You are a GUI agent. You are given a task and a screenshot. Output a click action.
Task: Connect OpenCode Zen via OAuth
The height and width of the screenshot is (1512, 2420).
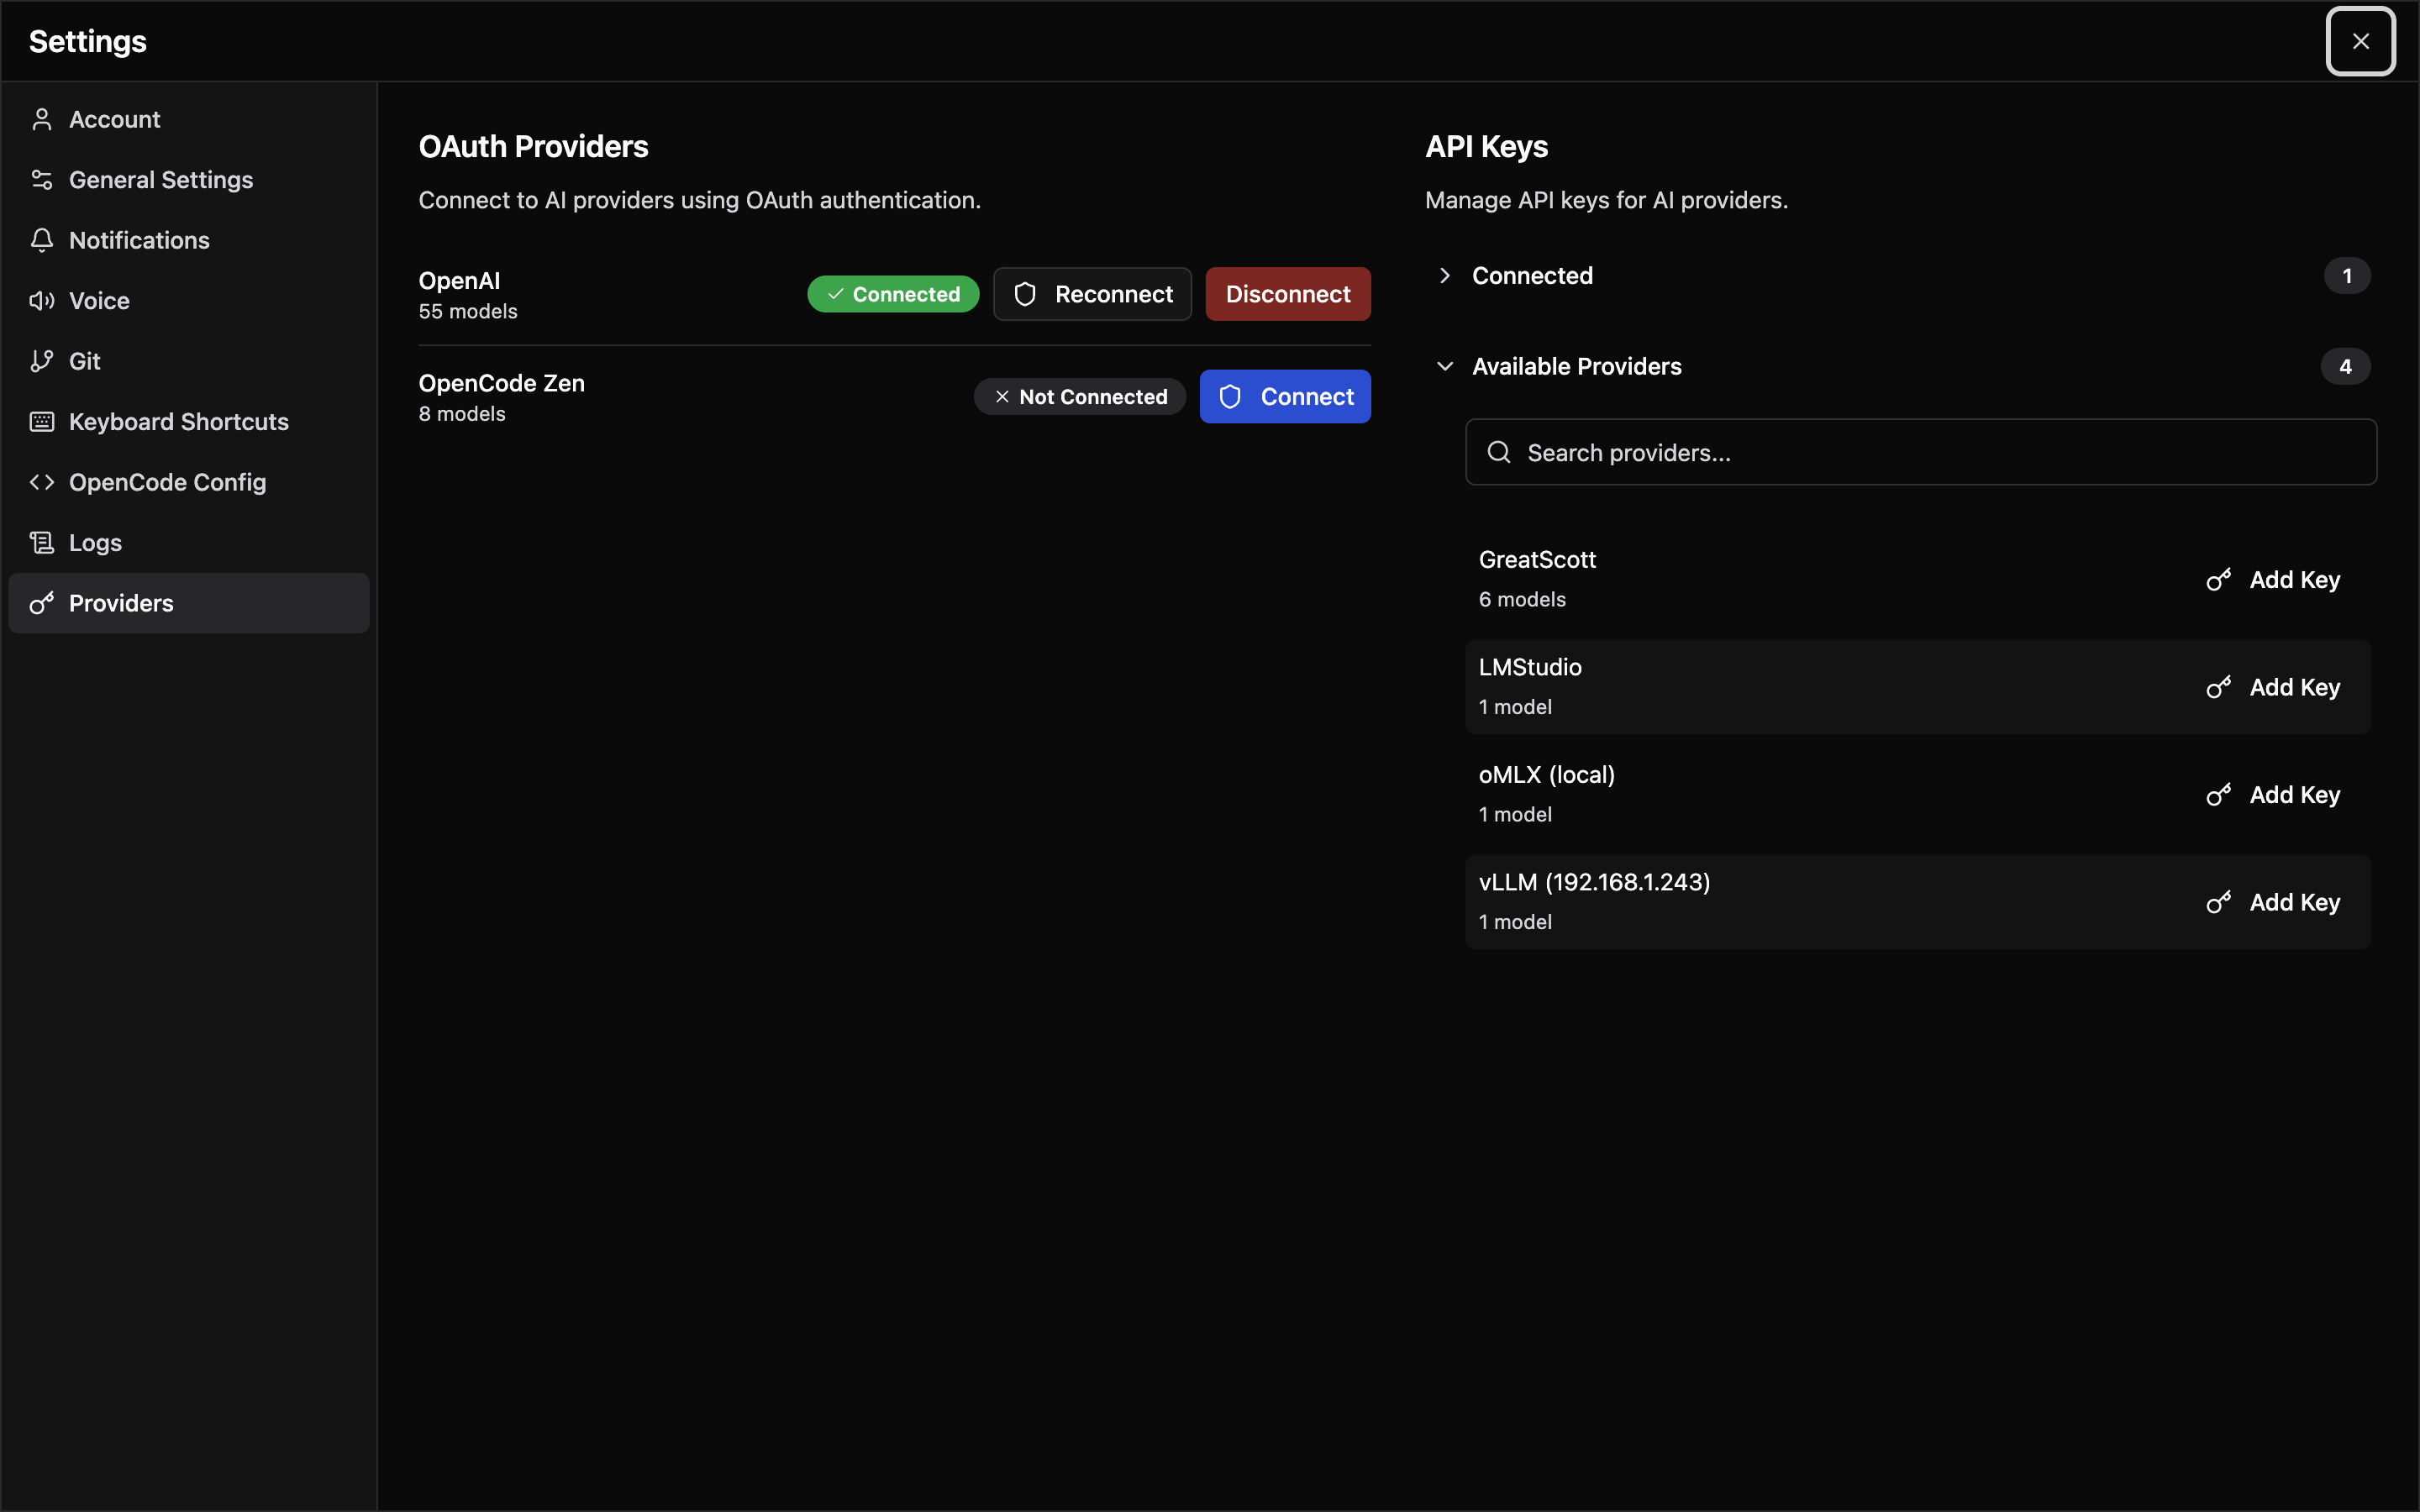pos(1285,397)
